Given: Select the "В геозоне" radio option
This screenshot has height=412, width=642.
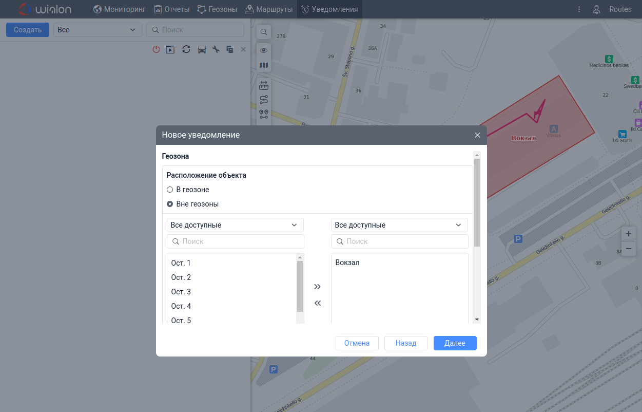Looking at the screenshot, I should (x=170, y=190).
